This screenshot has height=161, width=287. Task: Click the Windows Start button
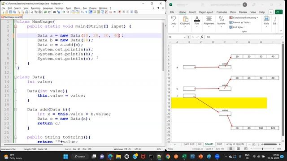pyautogui.click(x=65, y=157)
